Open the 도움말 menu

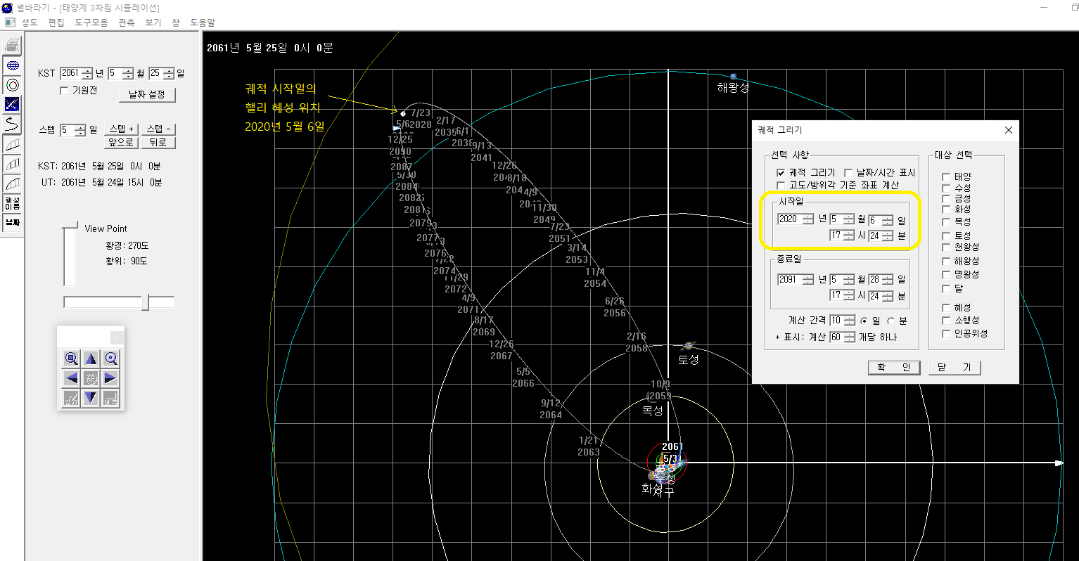click(x=203, y=22)
